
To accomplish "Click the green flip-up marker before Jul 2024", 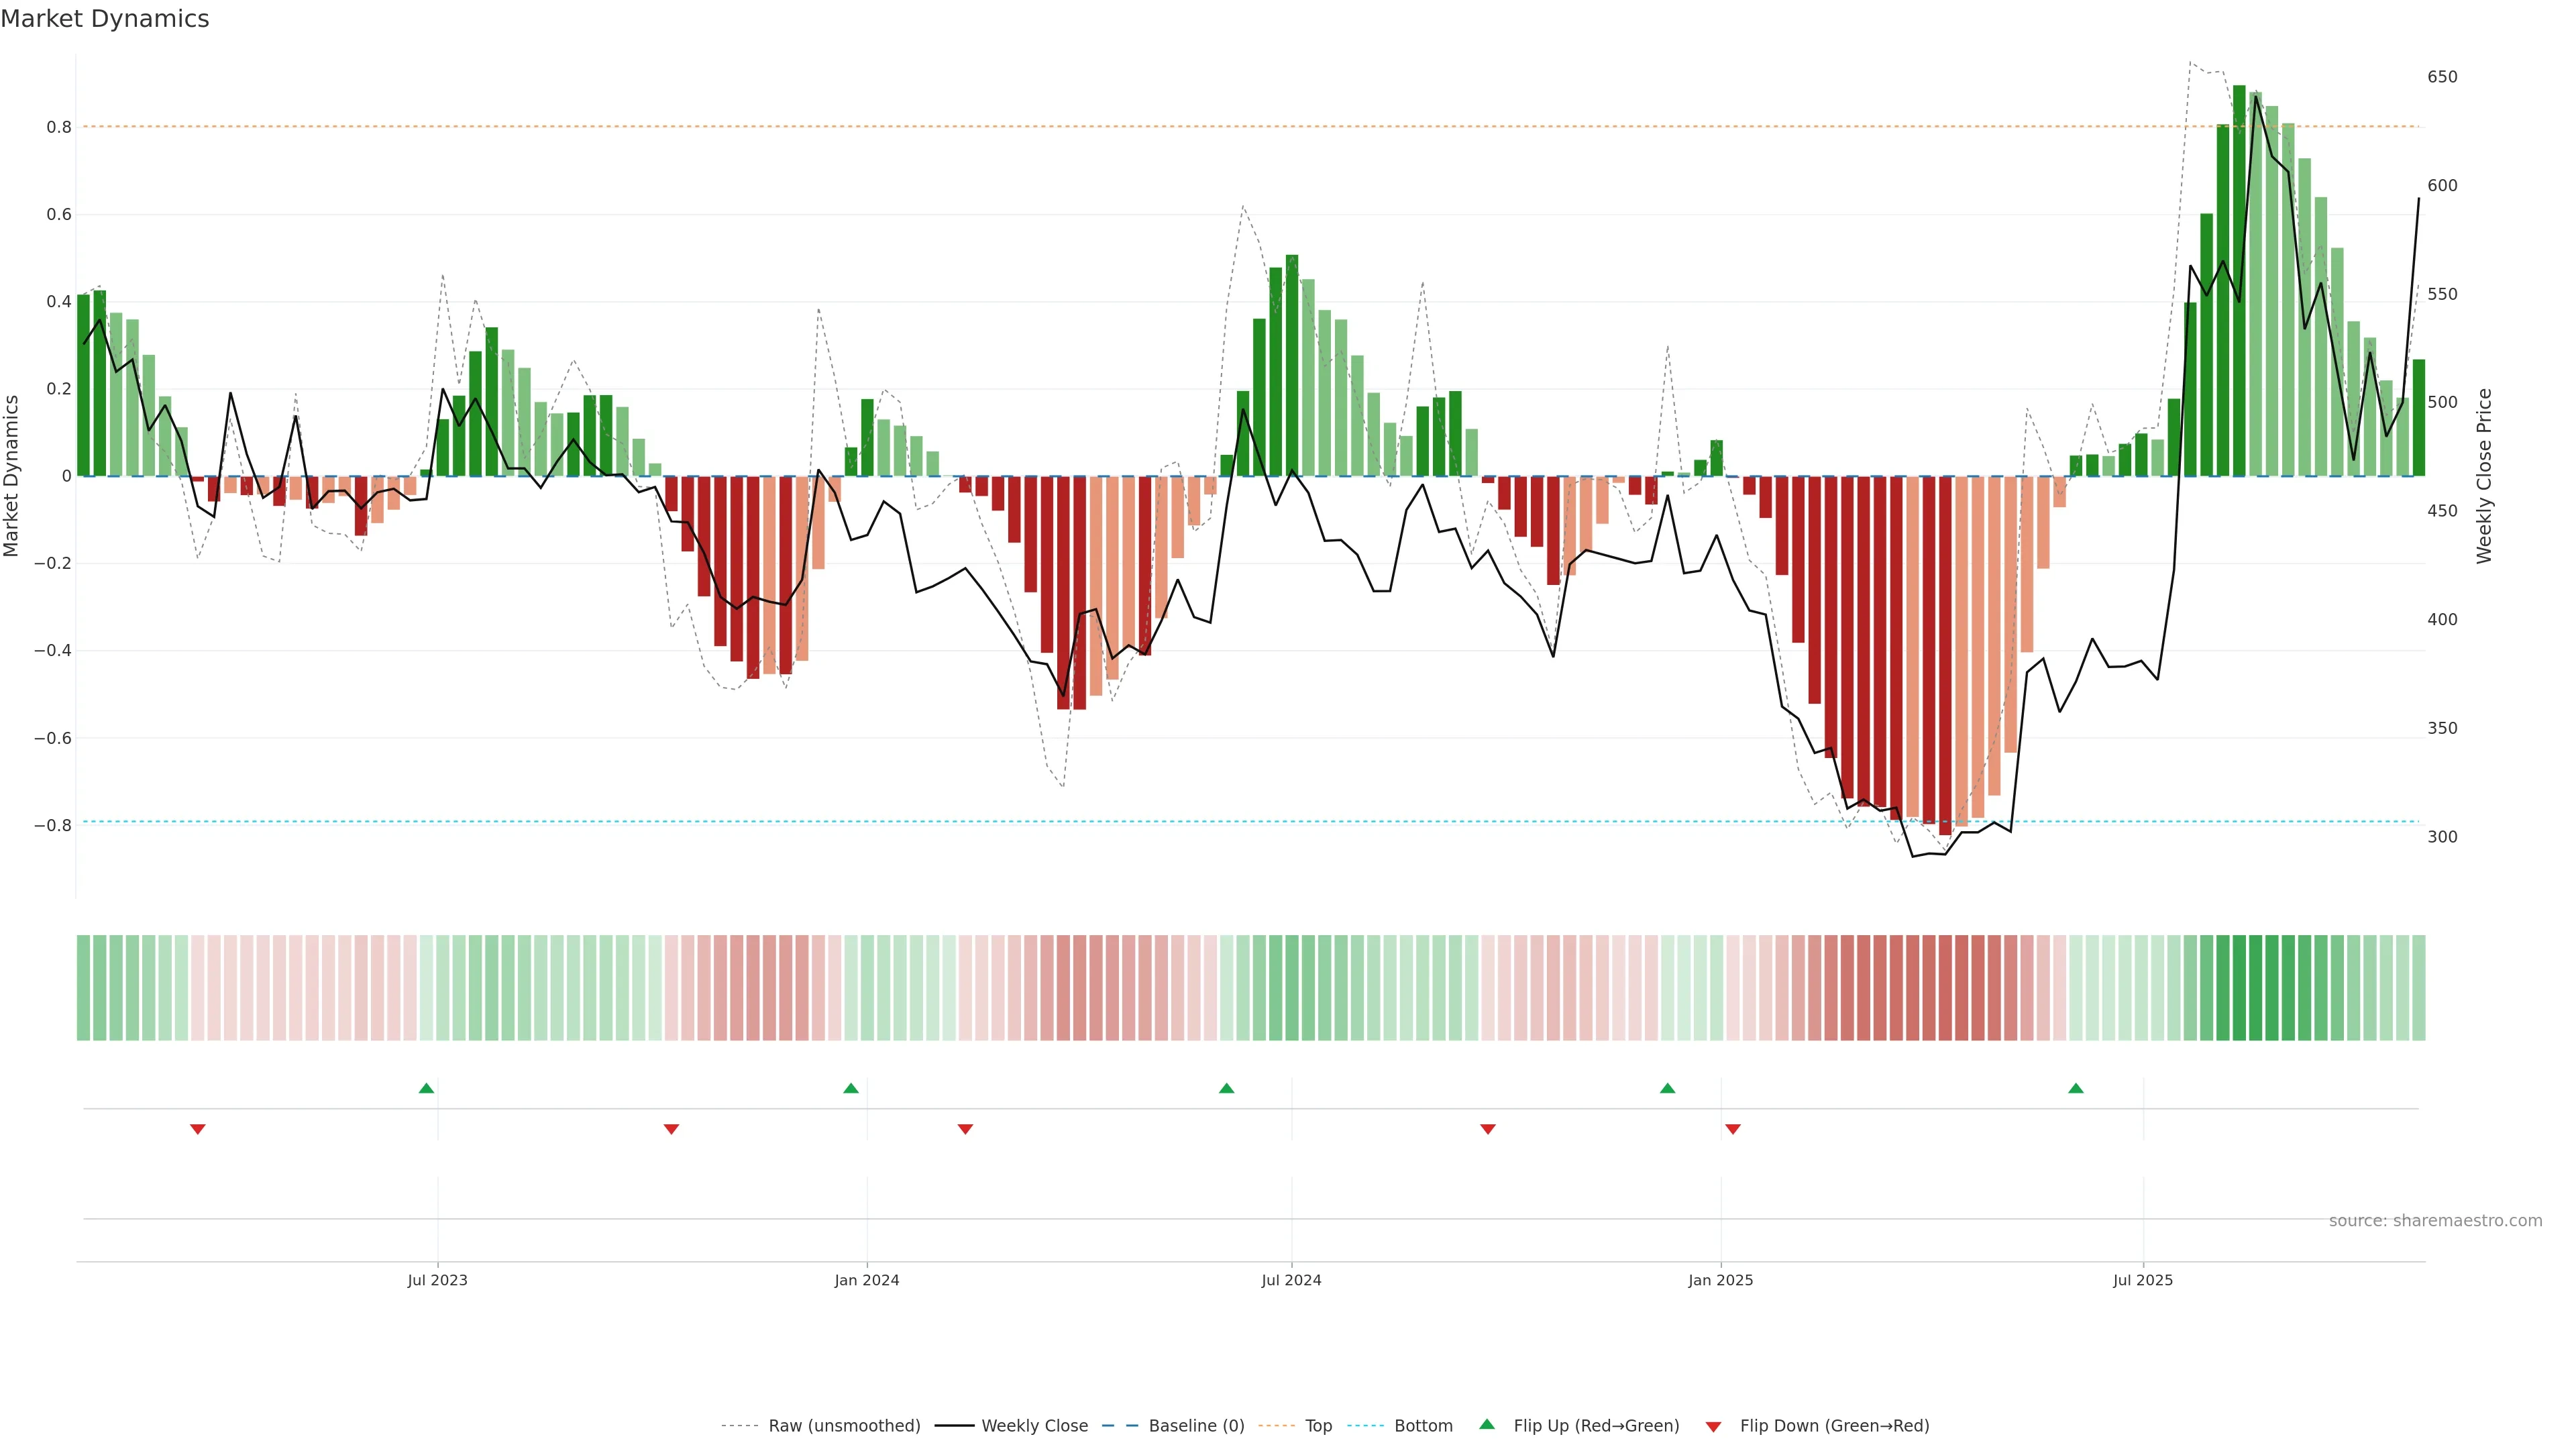I will tap(1227, 1088).
